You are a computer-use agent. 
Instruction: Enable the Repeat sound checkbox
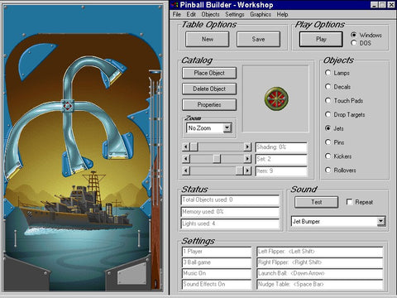pyautogui.click(x=349, y=202)
